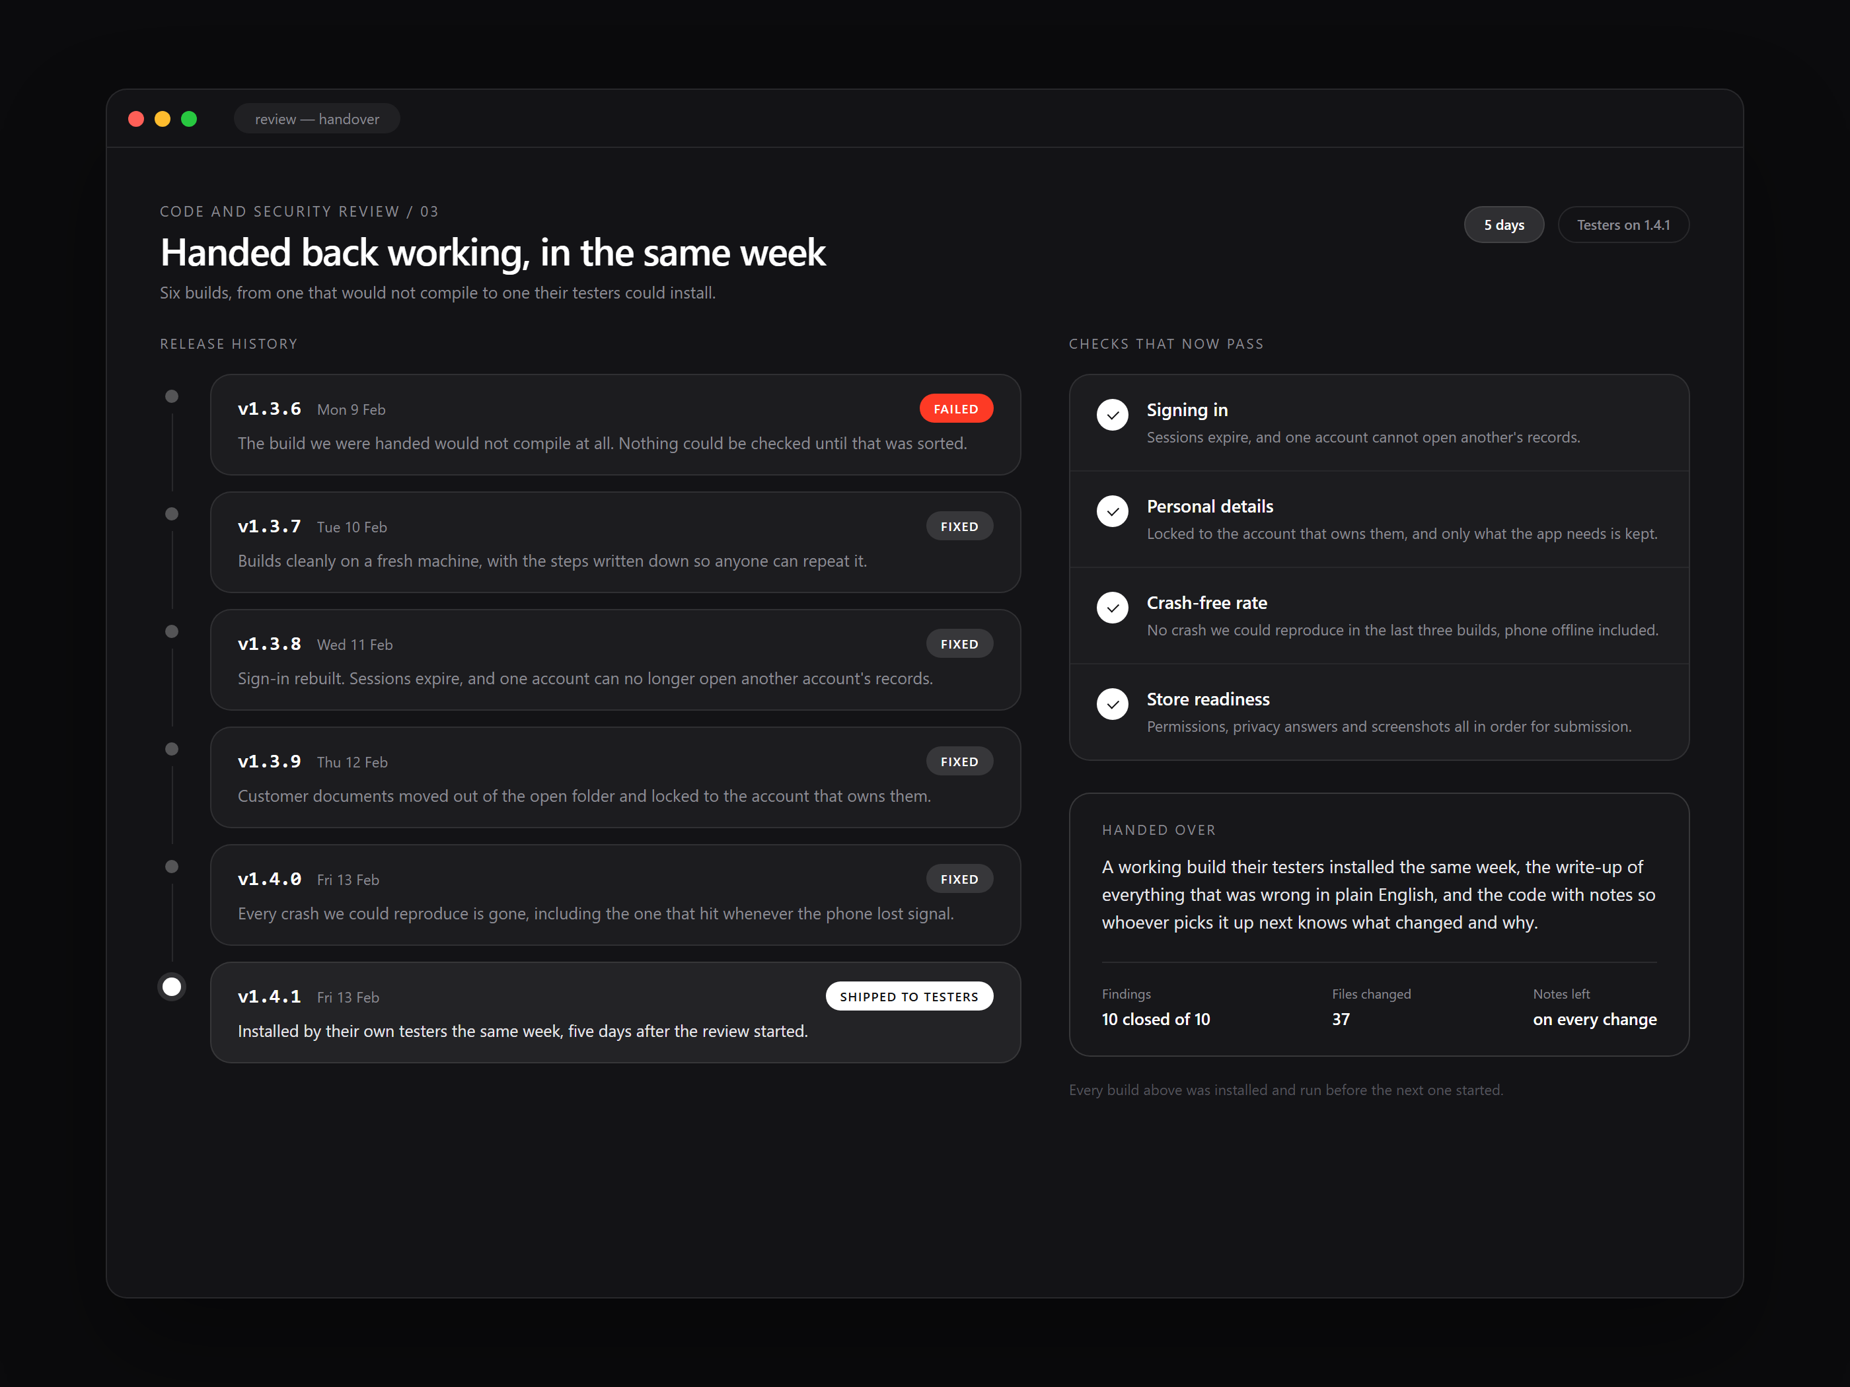Click the Crash-free rate check title
This screenshot has height=1387, width=1850.
[1207, 603]
